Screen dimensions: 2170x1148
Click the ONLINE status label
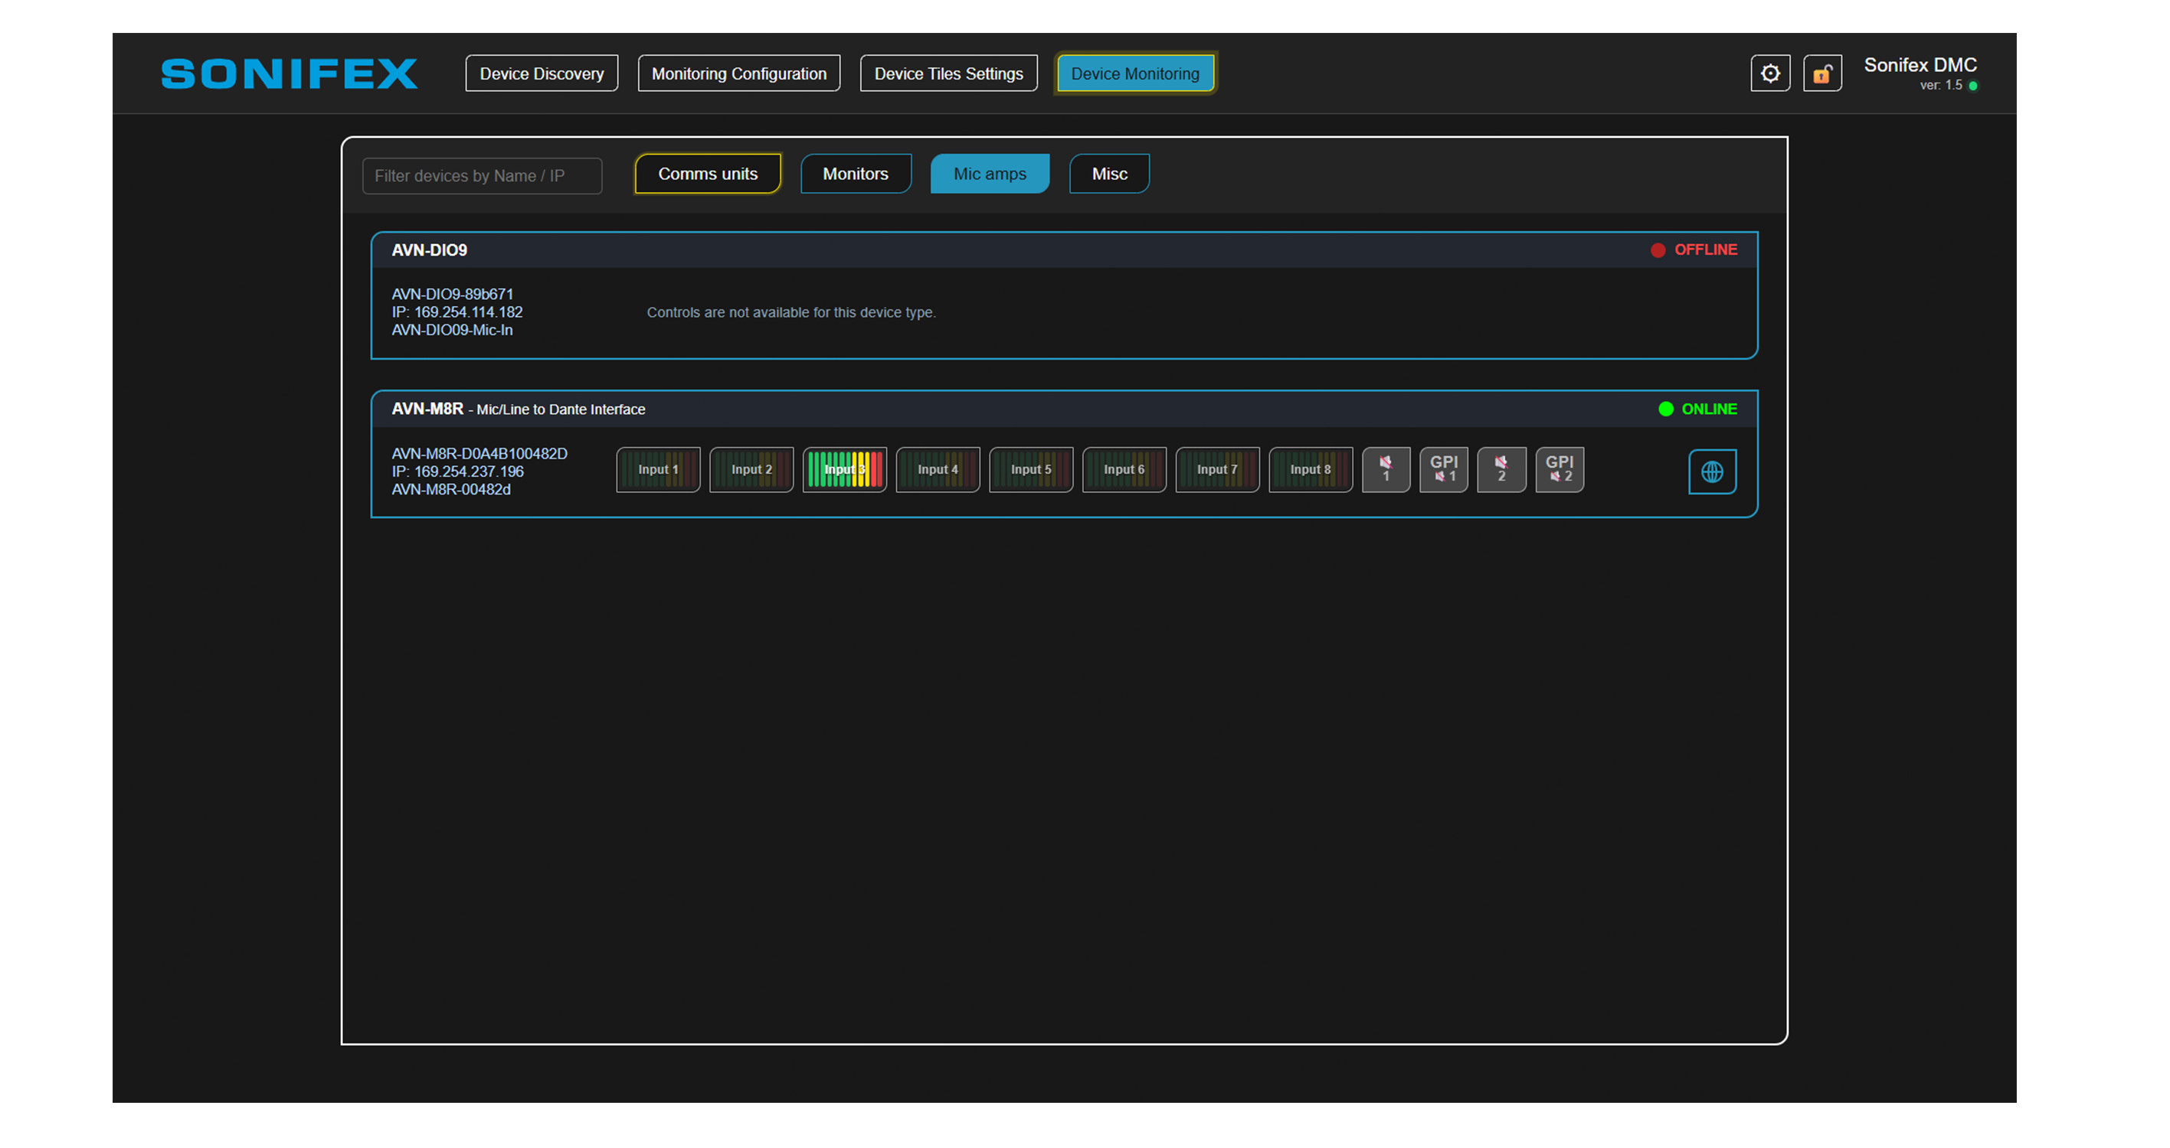coord(1709,409)
